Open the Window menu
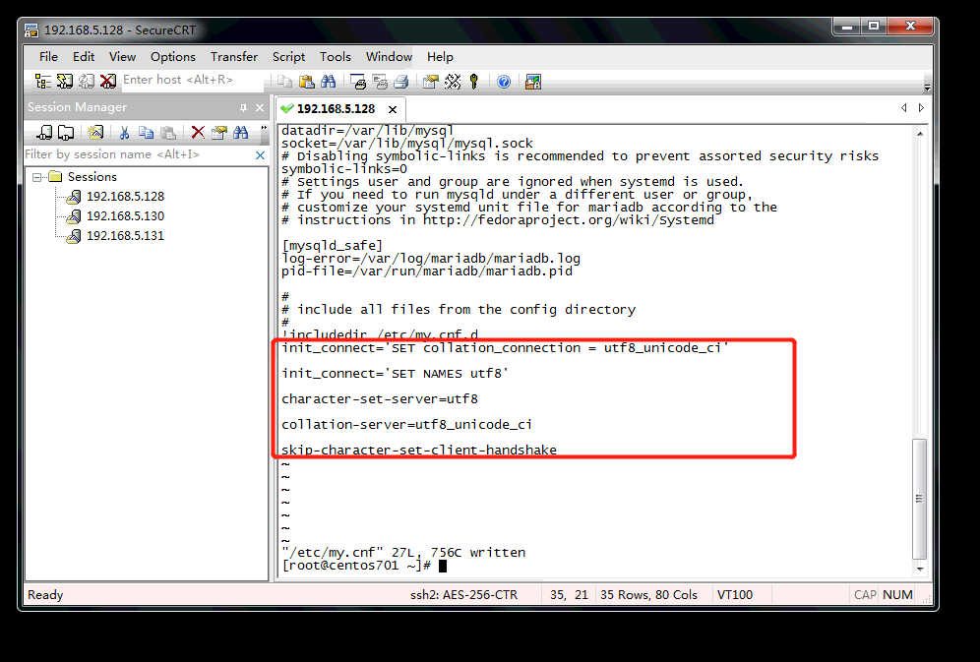Screen dimensions: 980x662 (x=389, y=57)
